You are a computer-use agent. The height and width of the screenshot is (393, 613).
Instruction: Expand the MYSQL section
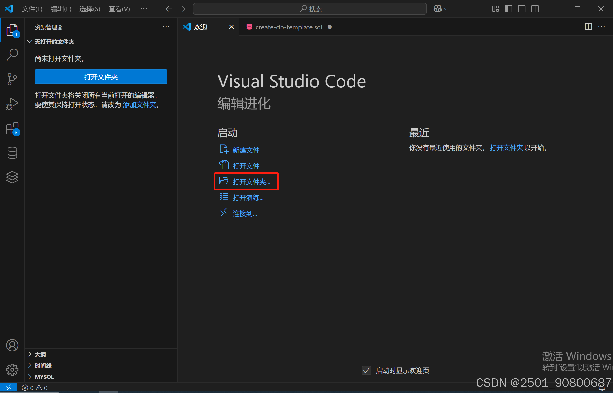44,377
